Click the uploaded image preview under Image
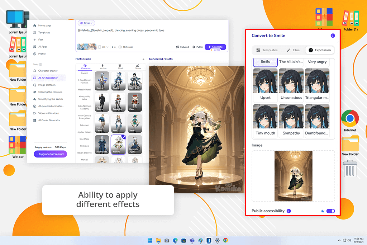 tap(293, 176)
